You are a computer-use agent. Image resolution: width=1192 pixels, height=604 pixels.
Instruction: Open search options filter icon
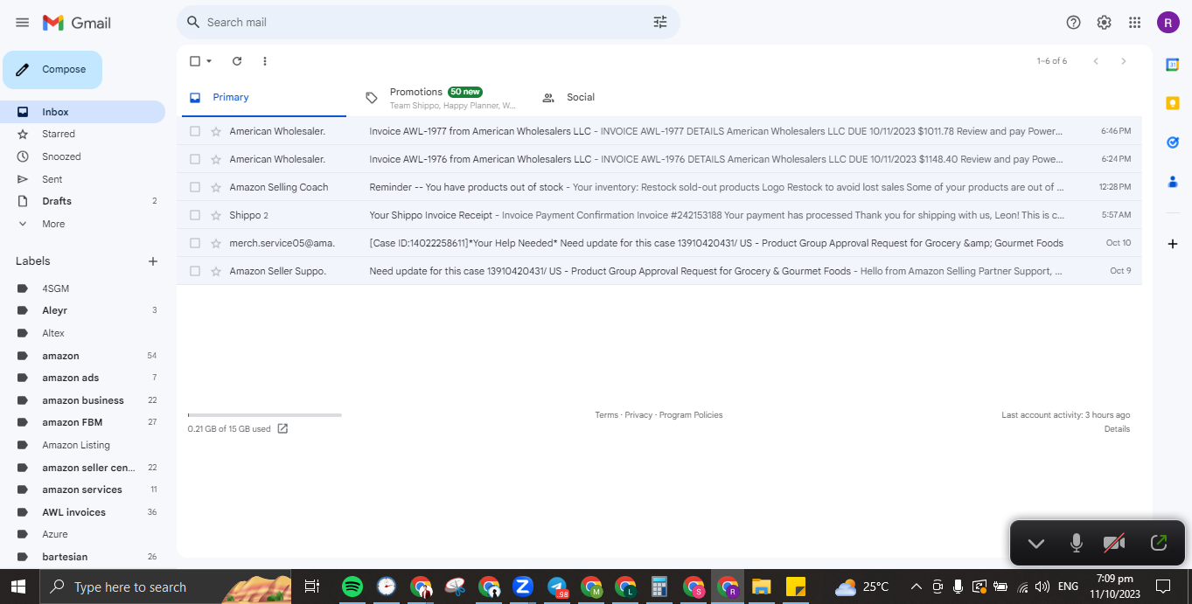point(660,22)
